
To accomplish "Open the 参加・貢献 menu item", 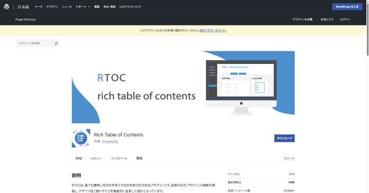I will tap(109, 7).
